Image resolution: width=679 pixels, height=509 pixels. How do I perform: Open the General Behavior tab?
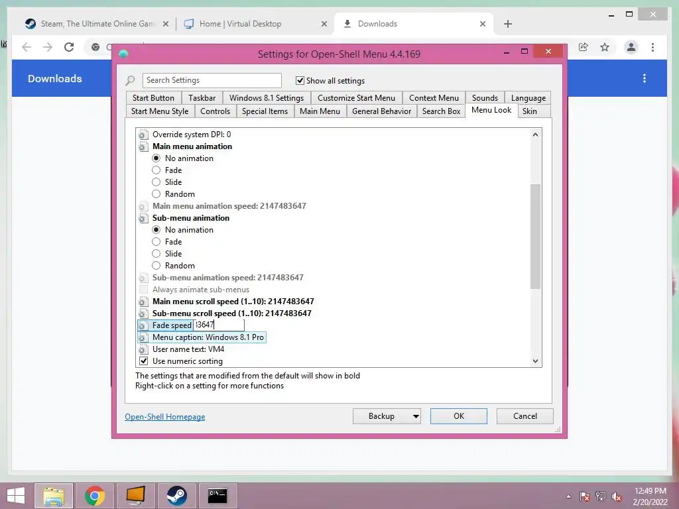pos(381,111)
